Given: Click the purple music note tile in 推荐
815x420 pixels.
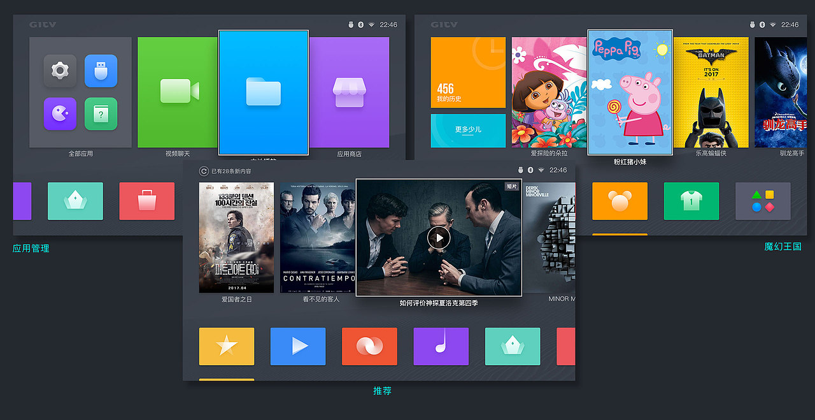Looking at the screenshot, I should click(x=441, y=347).
